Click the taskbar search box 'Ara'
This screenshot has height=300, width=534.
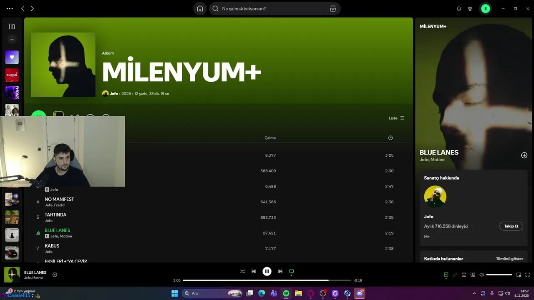(213, 293)
